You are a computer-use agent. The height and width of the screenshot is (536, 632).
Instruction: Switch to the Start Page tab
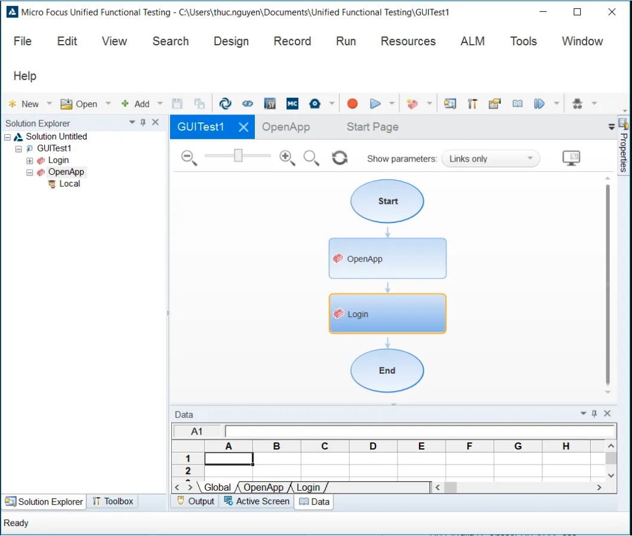[372, 127]
